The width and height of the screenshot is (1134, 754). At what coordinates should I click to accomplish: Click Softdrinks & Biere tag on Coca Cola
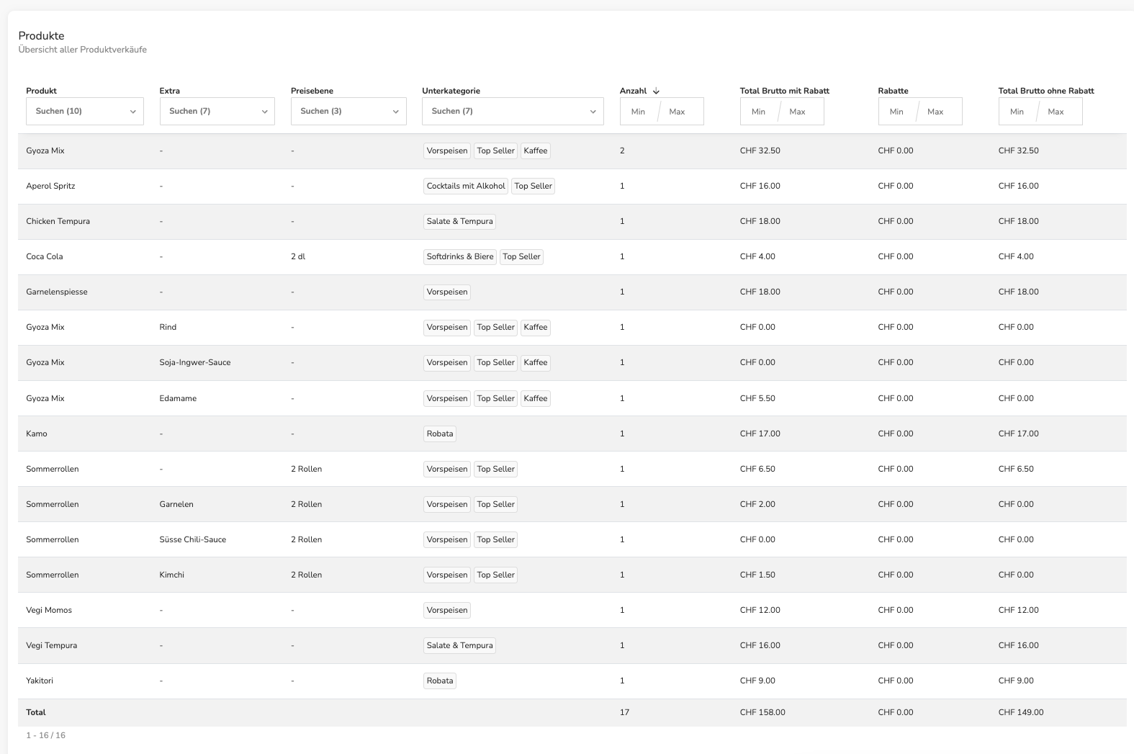coord(460,256)
